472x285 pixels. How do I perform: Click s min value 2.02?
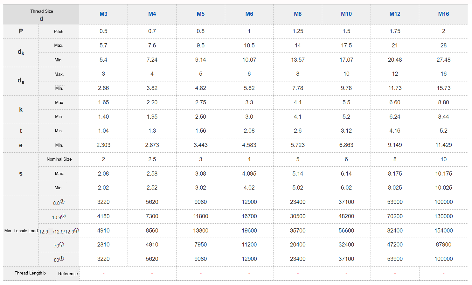[x=103, y=188]
